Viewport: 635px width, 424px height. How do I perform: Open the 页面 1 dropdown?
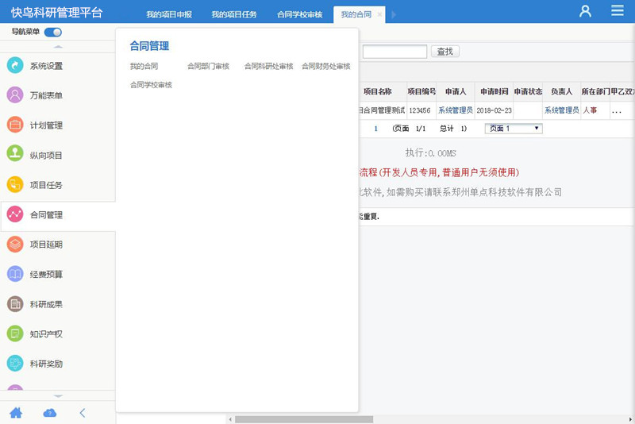(514, 129)
